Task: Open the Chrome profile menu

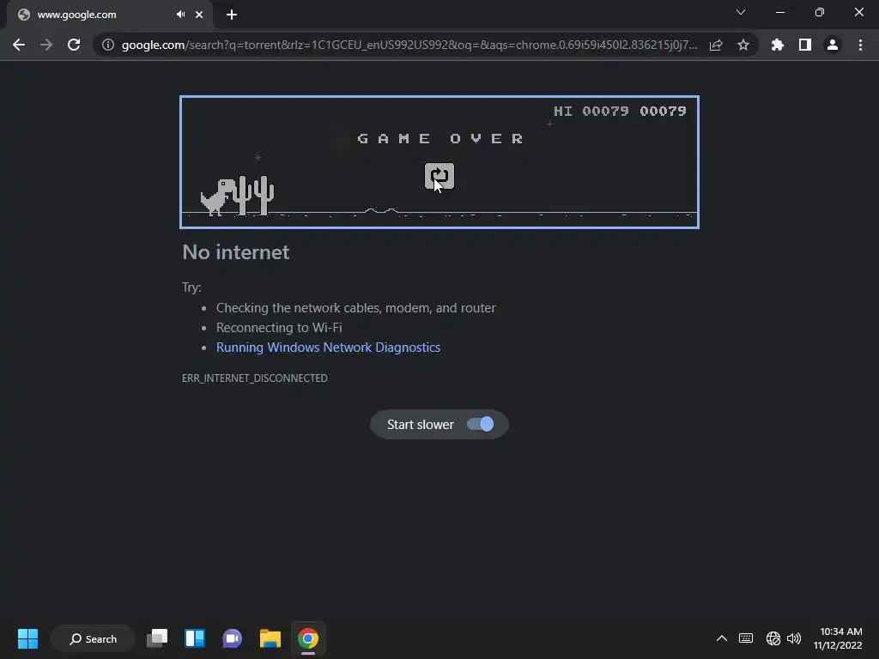Action: (x=833, y=45)
